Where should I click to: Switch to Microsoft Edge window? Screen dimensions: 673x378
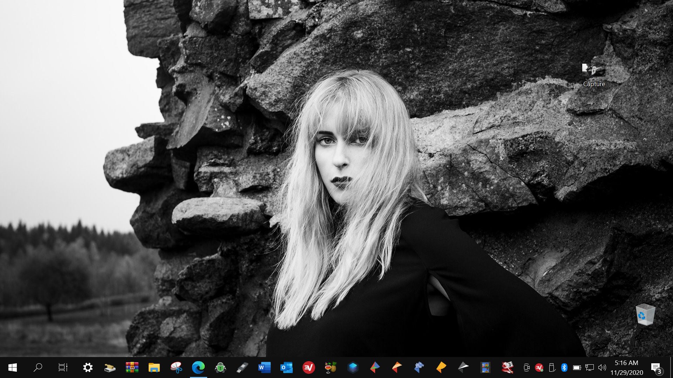pyautogui.click(x=198, y=367)
